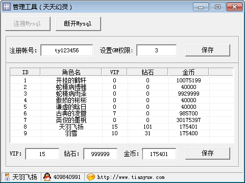
Task: Click the QQ penguin icon in the status bar
Action: pyautogui.click(x=47, y=177)
